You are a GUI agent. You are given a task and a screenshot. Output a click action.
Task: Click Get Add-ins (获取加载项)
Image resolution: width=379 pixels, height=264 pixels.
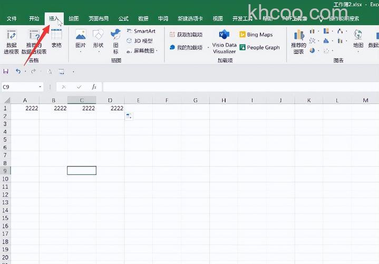coord(186,35)
